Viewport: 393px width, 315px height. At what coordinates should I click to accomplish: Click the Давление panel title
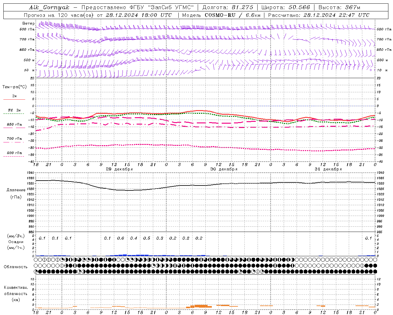[x=16, y=190]
